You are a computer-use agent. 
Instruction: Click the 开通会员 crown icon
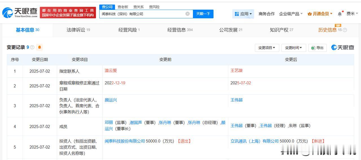[x=310, y=14]
